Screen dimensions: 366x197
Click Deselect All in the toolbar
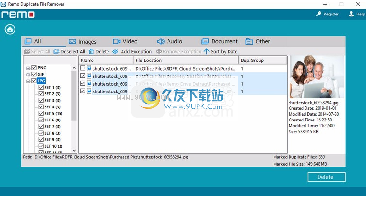click(73, 52)
